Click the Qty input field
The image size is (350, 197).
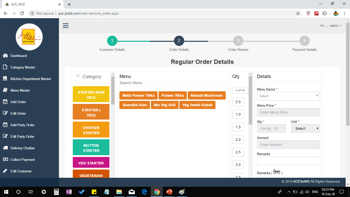(271, 129)
